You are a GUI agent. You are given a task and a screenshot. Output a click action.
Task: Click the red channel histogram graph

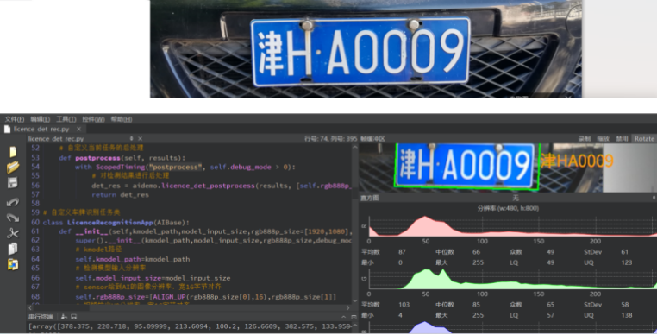(512, 226)
